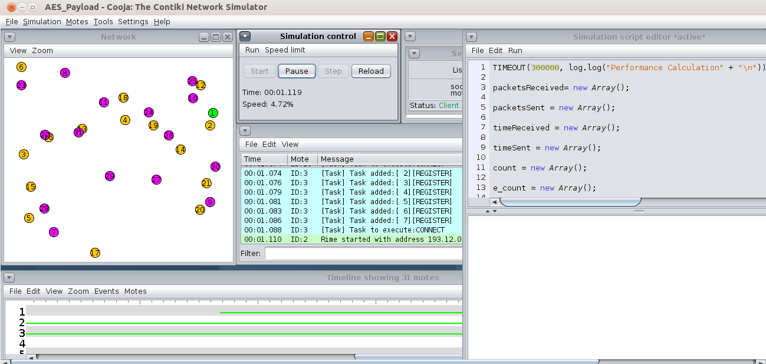766x364 pixels.
Task: Select magenta mote 8 in the Network panel
Action: (65, 73)
